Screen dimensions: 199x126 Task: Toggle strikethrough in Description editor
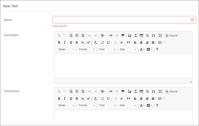click(x=77, y=42)
